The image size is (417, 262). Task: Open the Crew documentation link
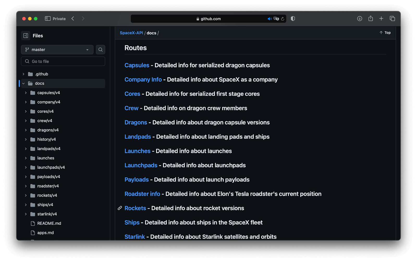pyautogui.click(x=131, y=108)
